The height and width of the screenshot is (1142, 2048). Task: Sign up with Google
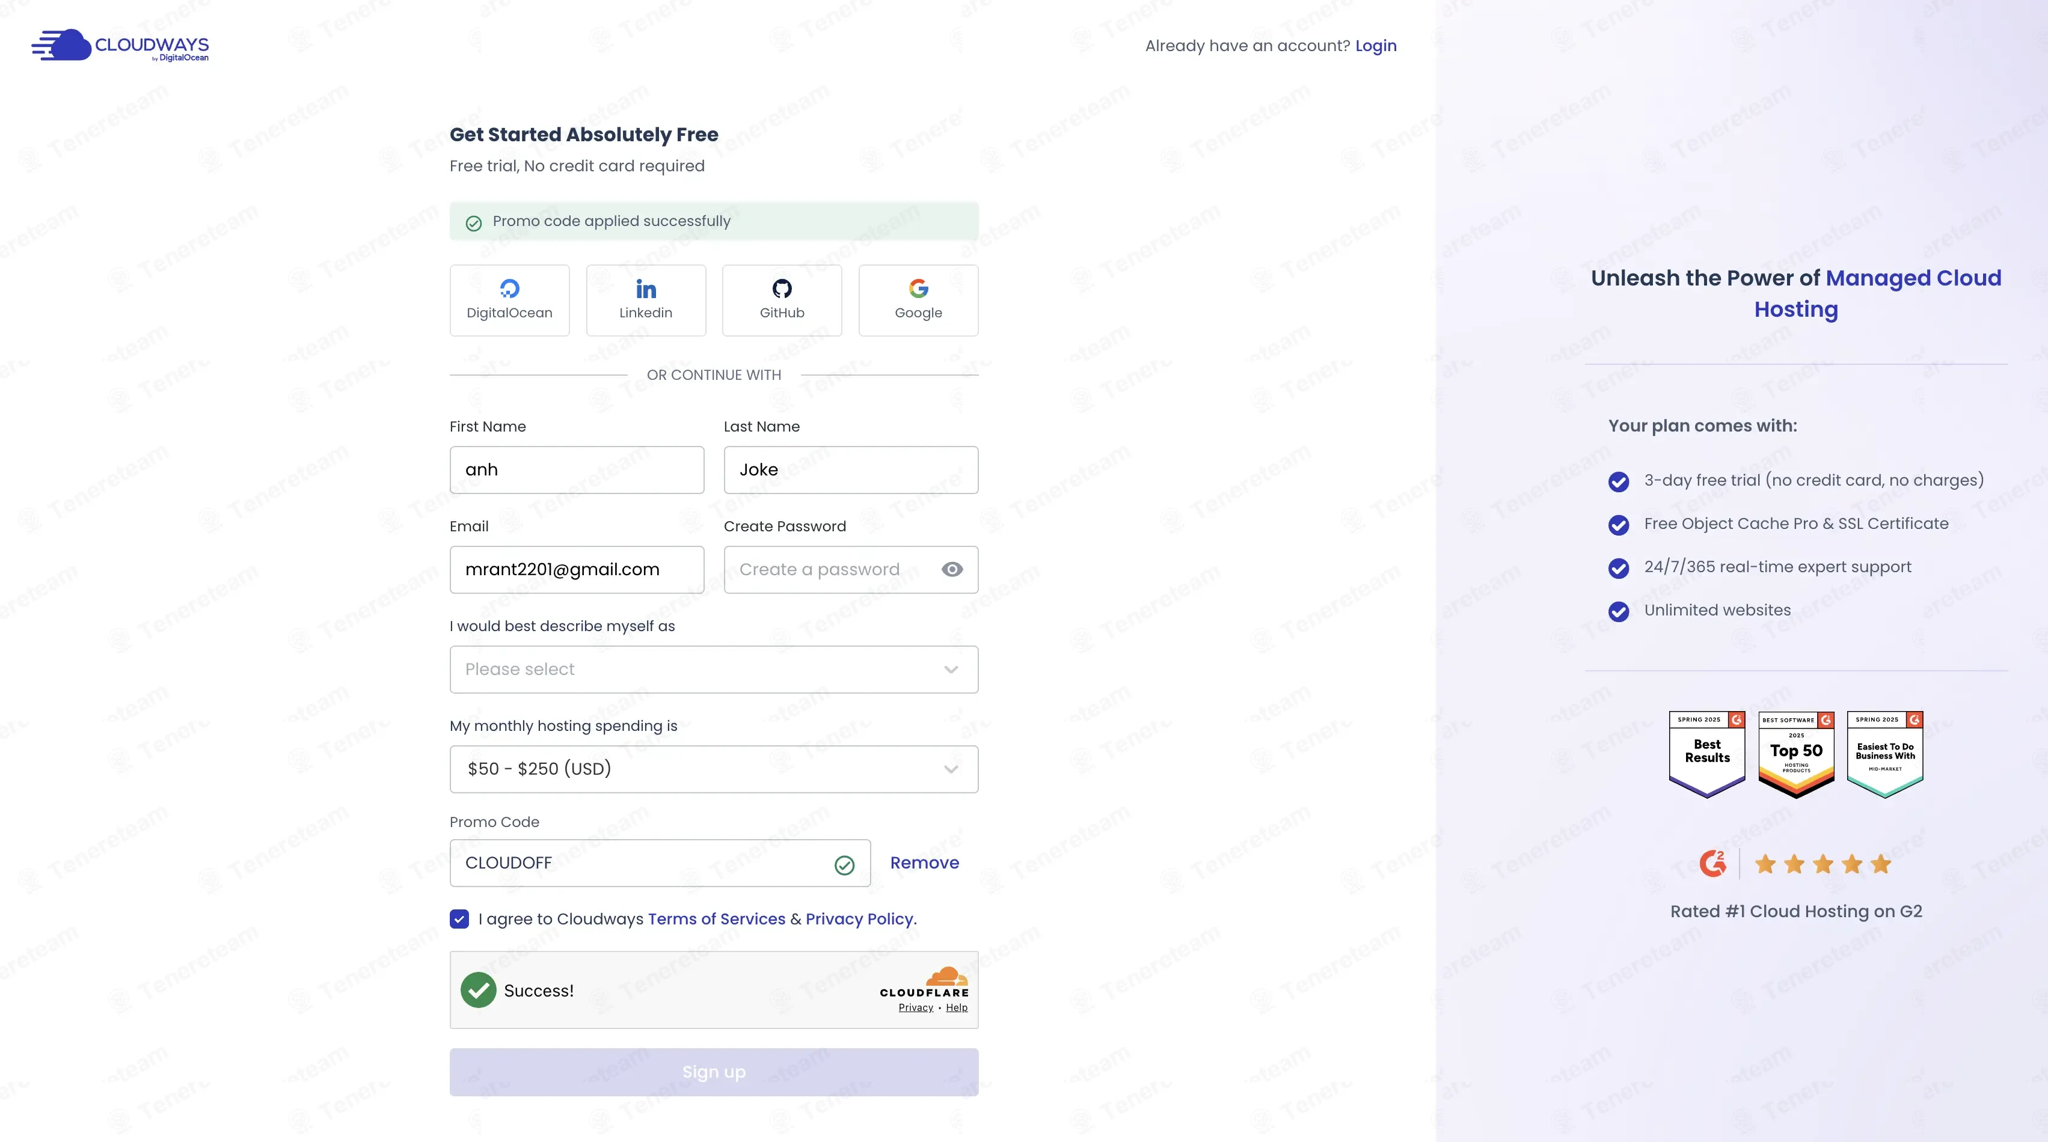tap(918, 301)
